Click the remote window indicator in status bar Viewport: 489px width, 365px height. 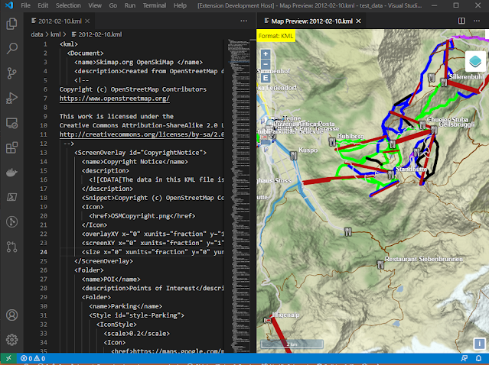coord(8,358)
